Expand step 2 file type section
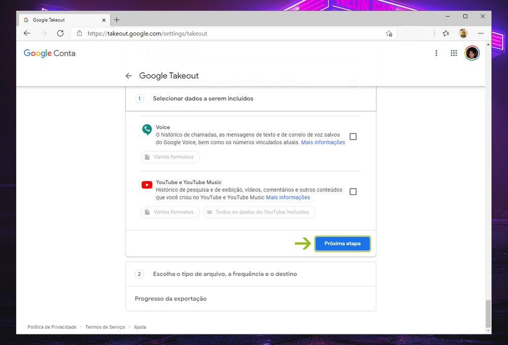This screenshot has width=508, height=345. click(250, 274)
